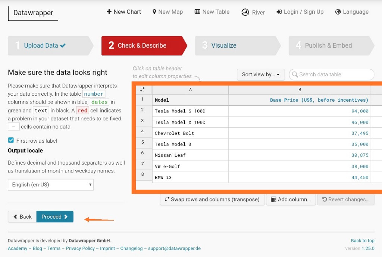Click inside the Search data table field
Screen dimensions: 382x257
[x=331, y=74]
